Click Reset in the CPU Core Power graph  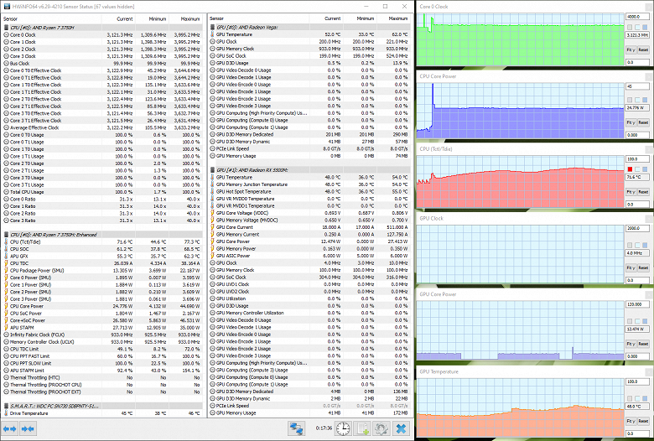coord(643,122)
